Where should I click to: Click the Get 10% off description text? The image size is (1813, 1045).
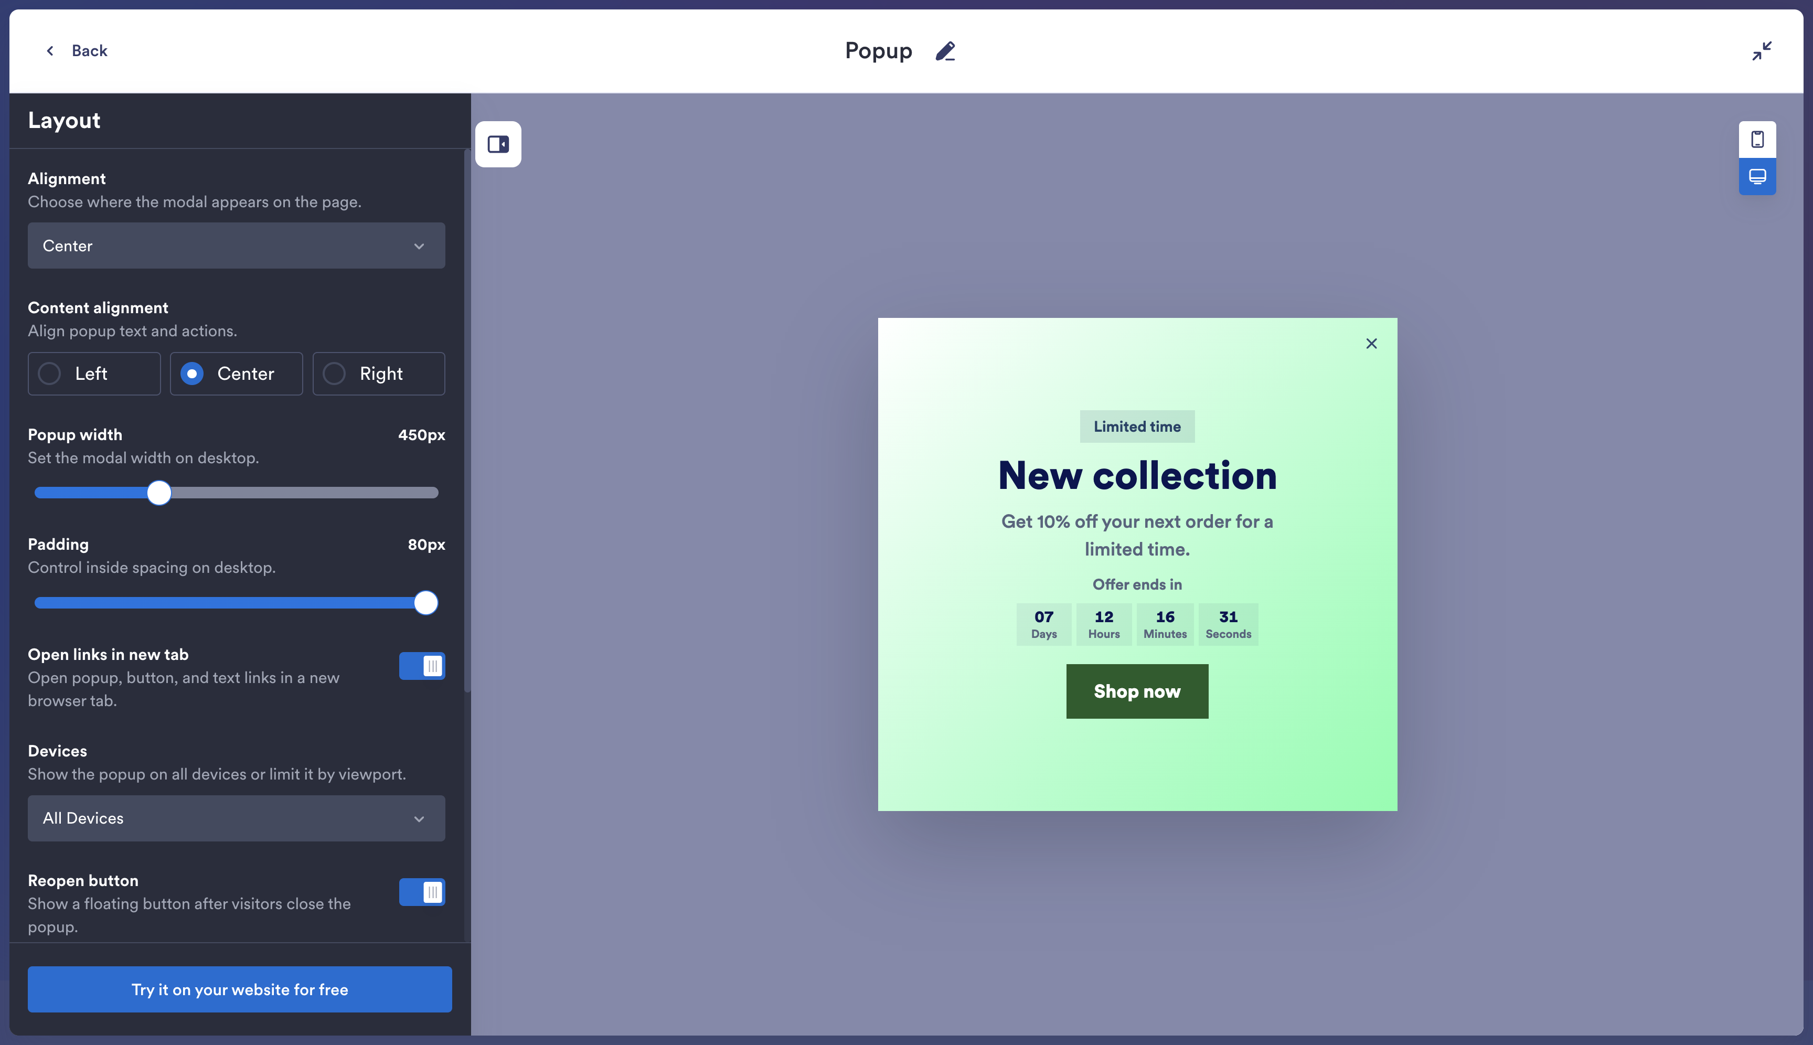(x=1137, y=536)
